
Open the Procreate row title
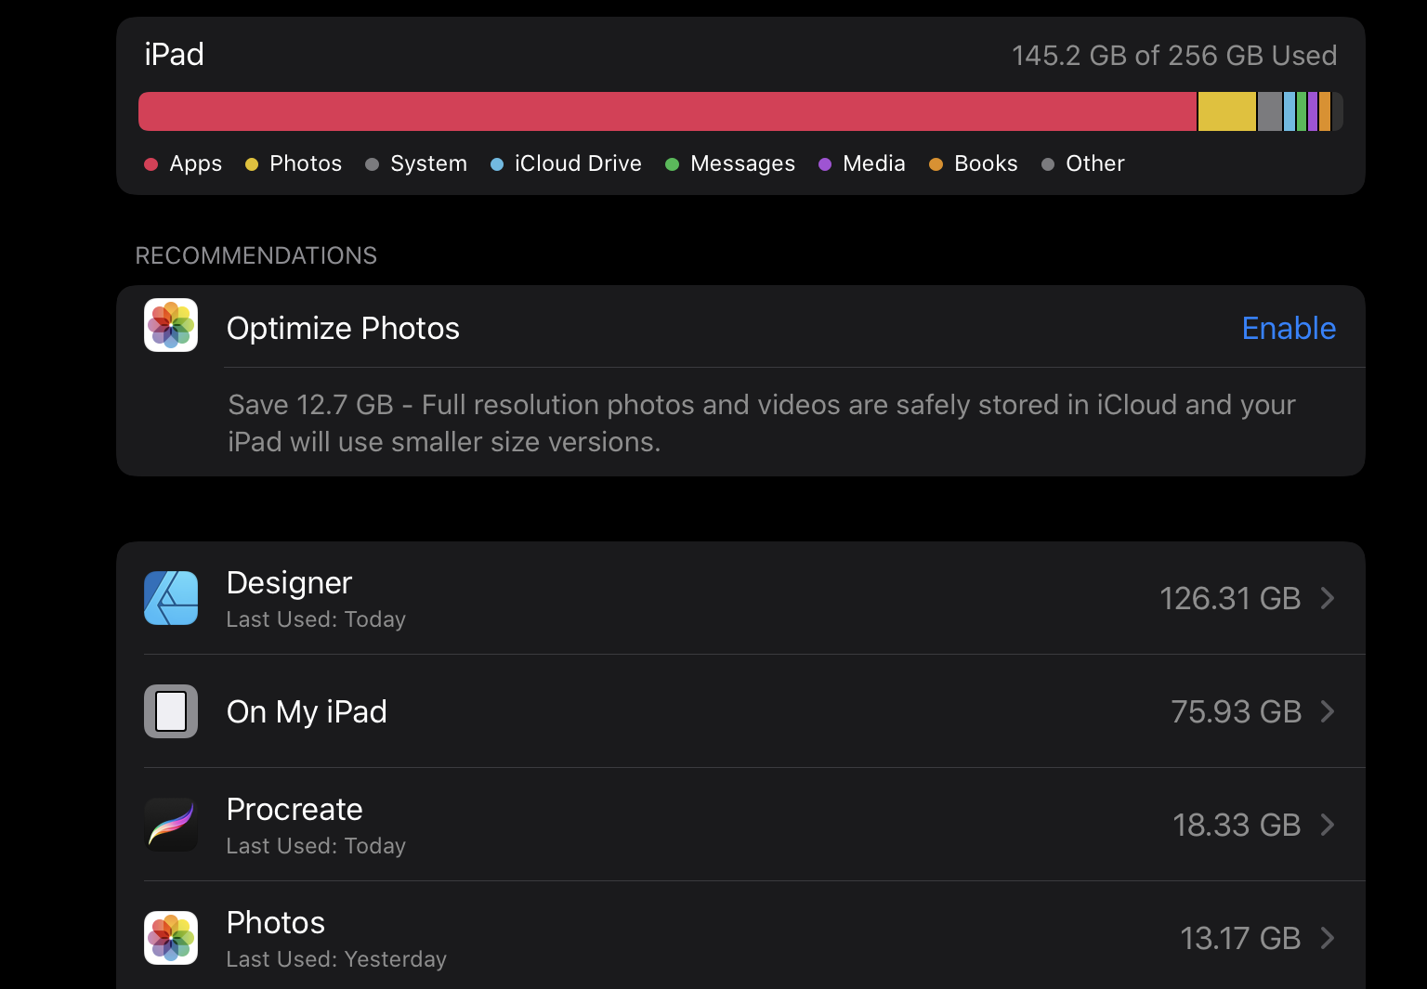pyautogui.click(x=295, y=810)
